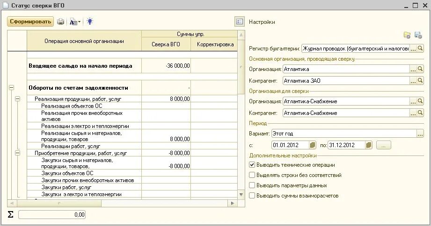Click the start date field 01.01.2012

tap(291, 145)
